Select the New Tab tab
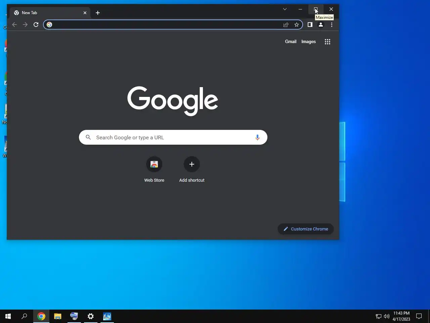Image resolution: width=430 pixels, height=323 pixels. (x=50, y=13)
